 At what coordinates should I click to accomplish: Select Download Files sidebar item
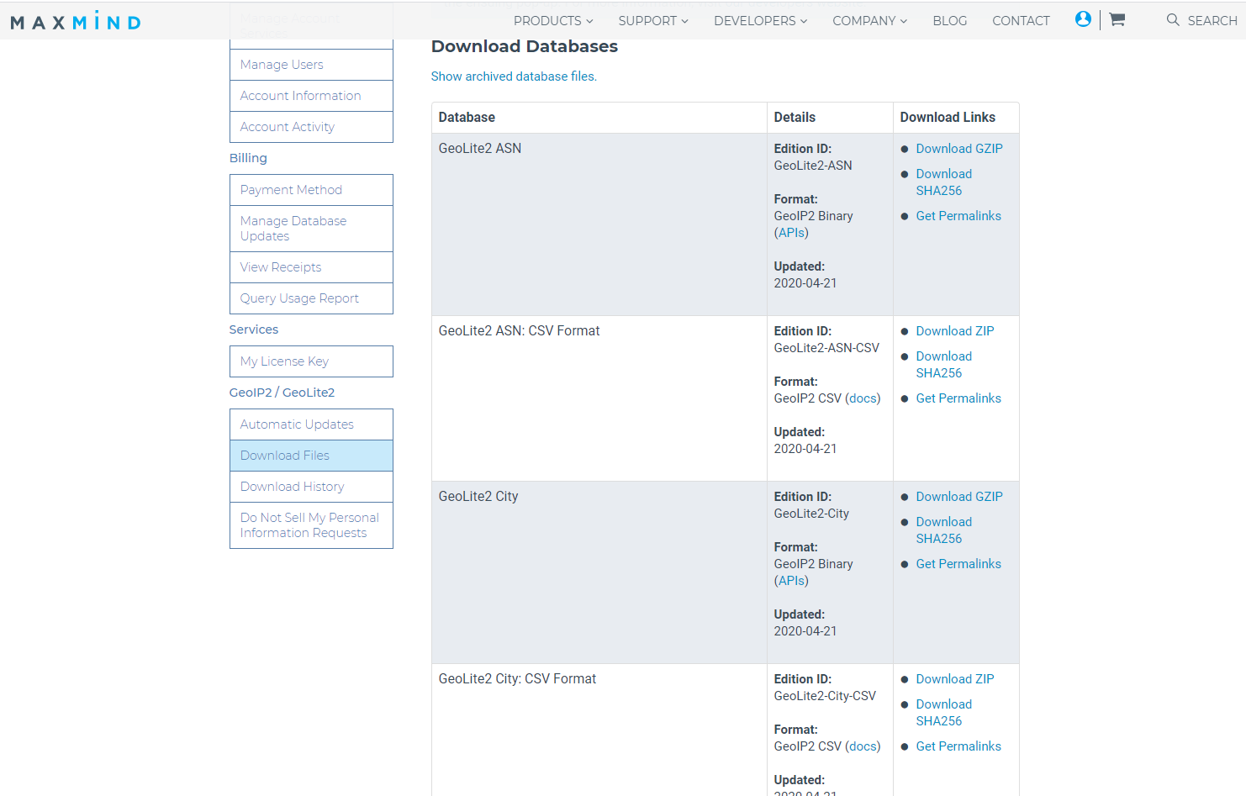coord(311,456)
